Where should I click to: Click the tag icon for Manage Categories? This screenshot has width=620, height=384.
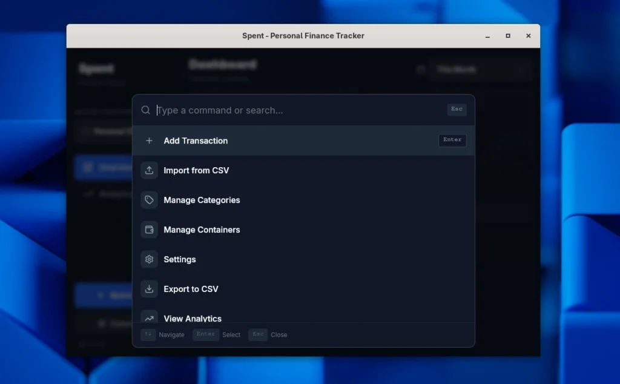(x=149, y=200)
